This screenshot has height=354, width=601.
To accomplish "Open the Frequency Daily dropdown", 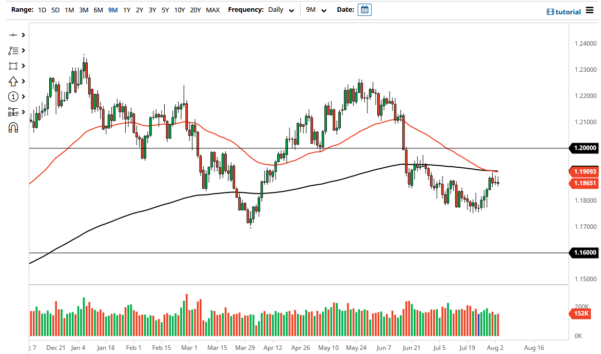I will [281, 10].
